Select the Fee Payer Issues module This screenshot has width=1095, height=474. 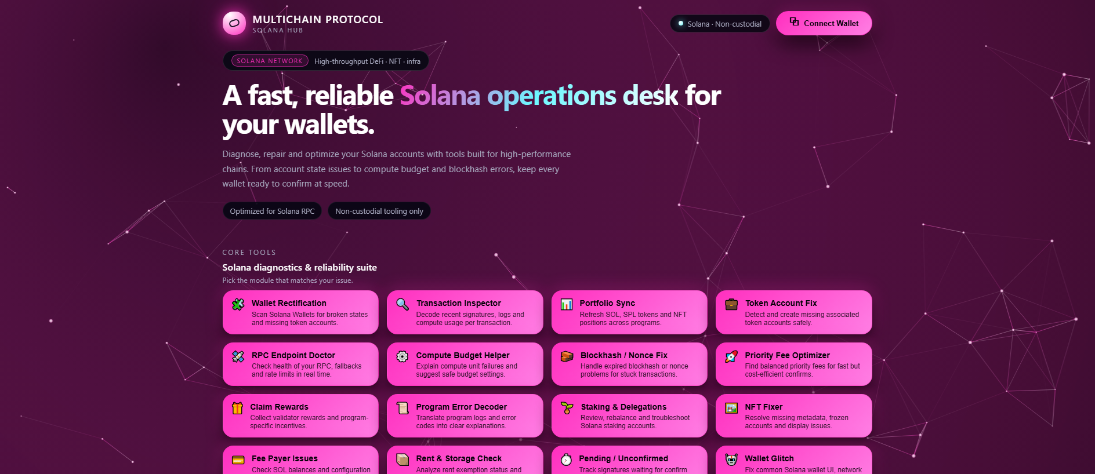300,460
